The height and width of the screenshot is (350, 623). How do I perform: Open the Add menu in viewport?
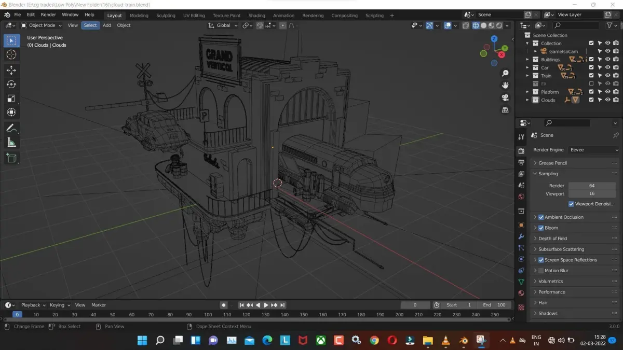[107, 25]
